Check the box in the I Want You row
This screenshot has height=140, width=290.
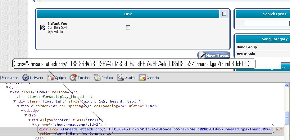128,28
